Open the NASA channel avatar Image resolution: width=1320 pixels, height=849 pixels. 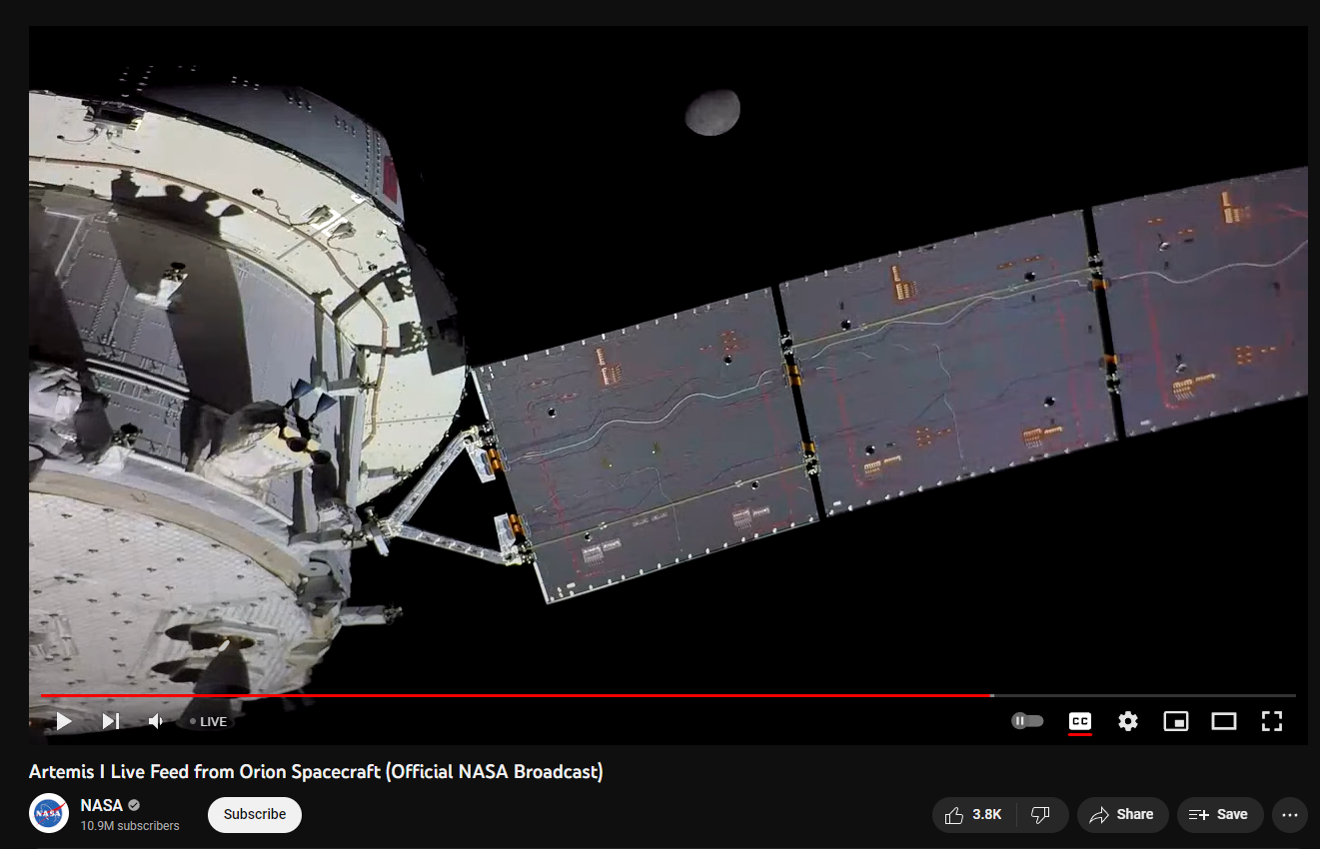(x=48, y=814)
